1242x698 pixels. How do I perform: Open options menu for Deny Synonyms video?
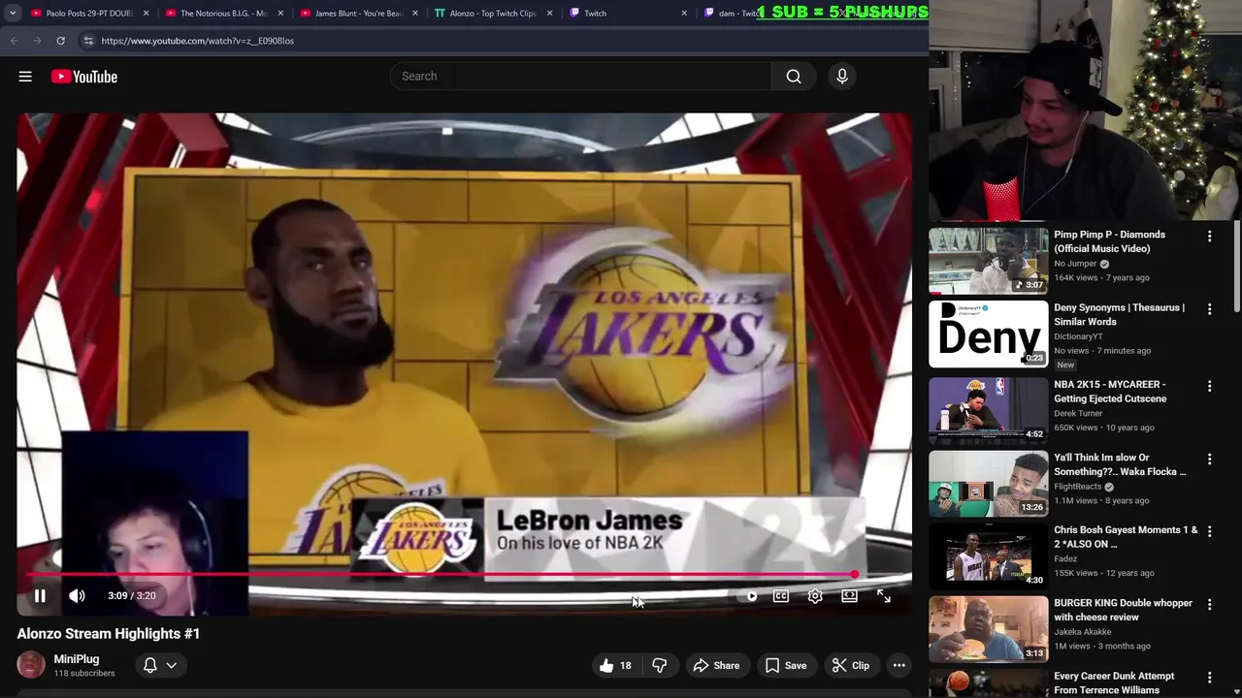coord(1209,309)
